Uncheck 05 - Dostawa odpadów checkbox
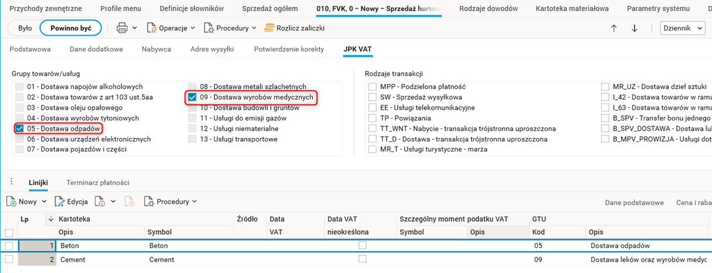 click(x=19, y=129)
